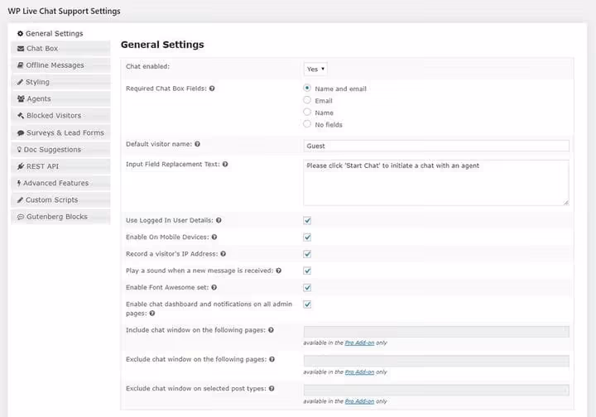Click the plug icon beside REST API
Viewport: 596px width, 417px height.
coord(21,166)
